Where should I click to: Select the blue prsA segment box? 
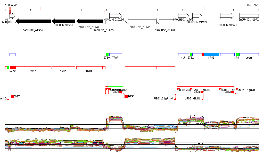pyautogui.click(x=249, y=54)
